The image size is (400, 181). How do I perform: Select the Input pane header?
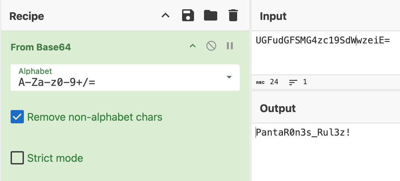click(273, 16)
